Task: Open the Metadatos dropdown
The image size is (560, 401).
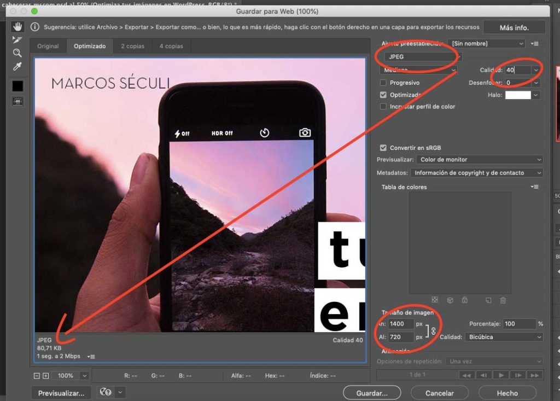Action: pos(477,173)
